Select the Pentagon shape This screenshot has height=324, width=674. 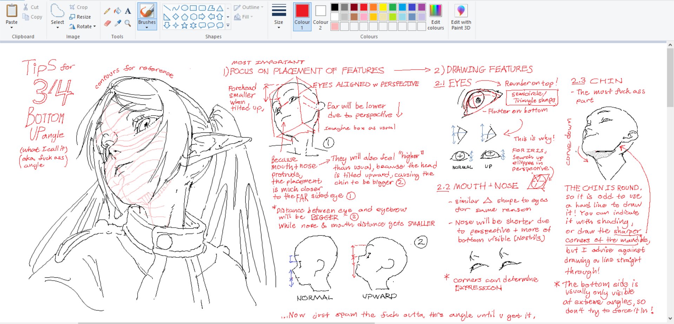tap(185, 16)
